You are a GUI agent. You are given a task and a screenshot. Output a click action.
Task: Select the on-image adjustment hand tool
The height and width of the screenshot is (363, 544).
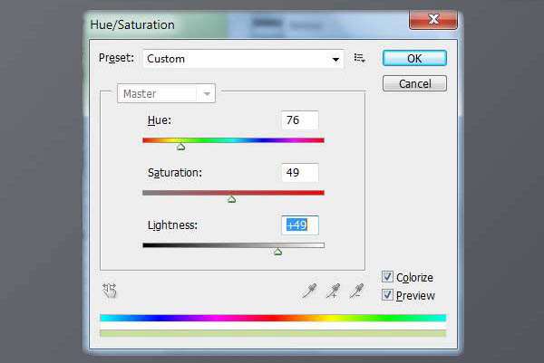click(x=110, y=291)
